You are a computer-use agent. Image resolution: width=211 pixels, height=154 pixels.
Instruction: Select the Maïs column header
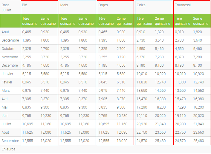[64, 5]
